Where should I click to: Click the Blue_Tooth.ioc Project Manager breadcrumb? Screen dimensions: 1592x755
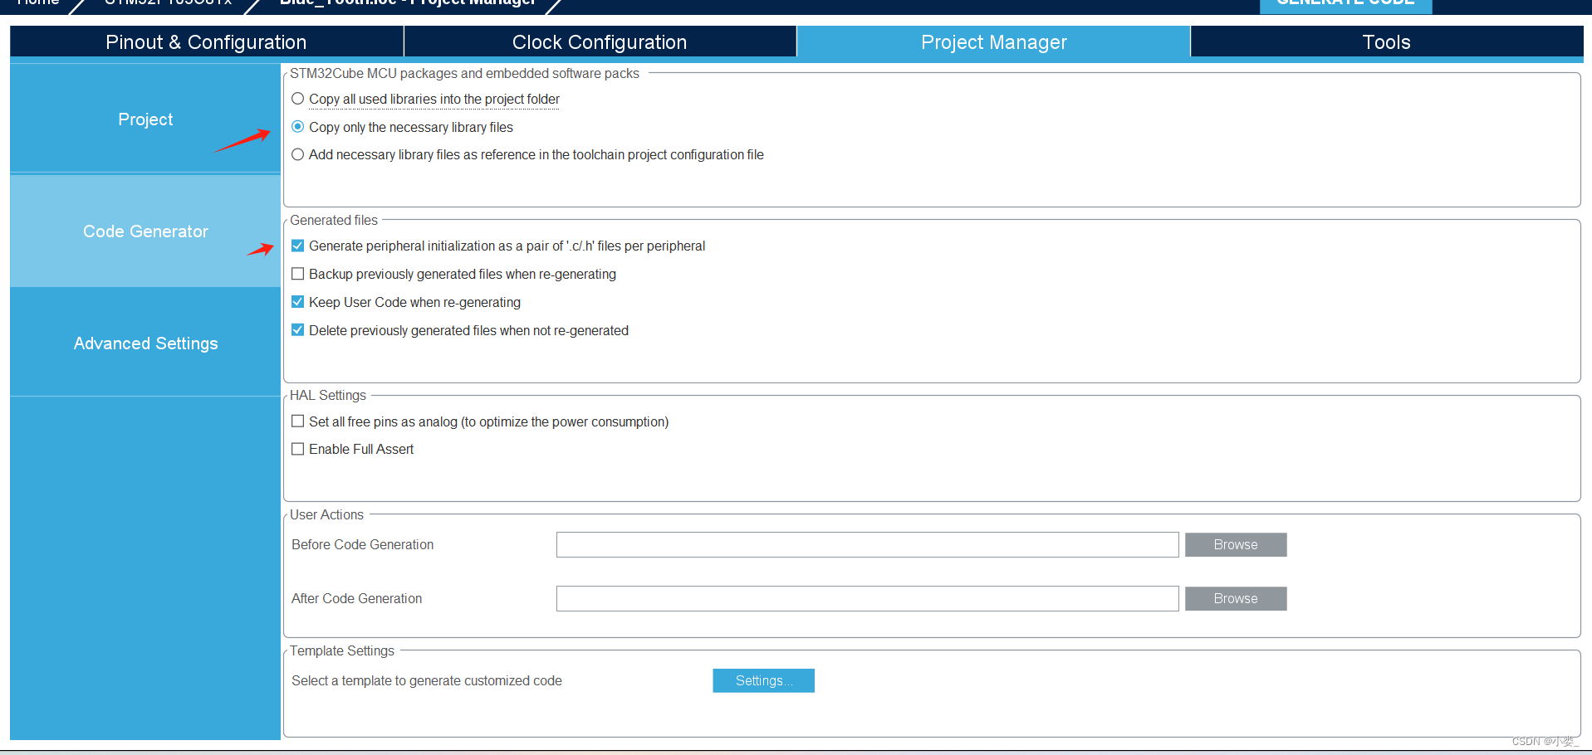click(x=407, y=3)
